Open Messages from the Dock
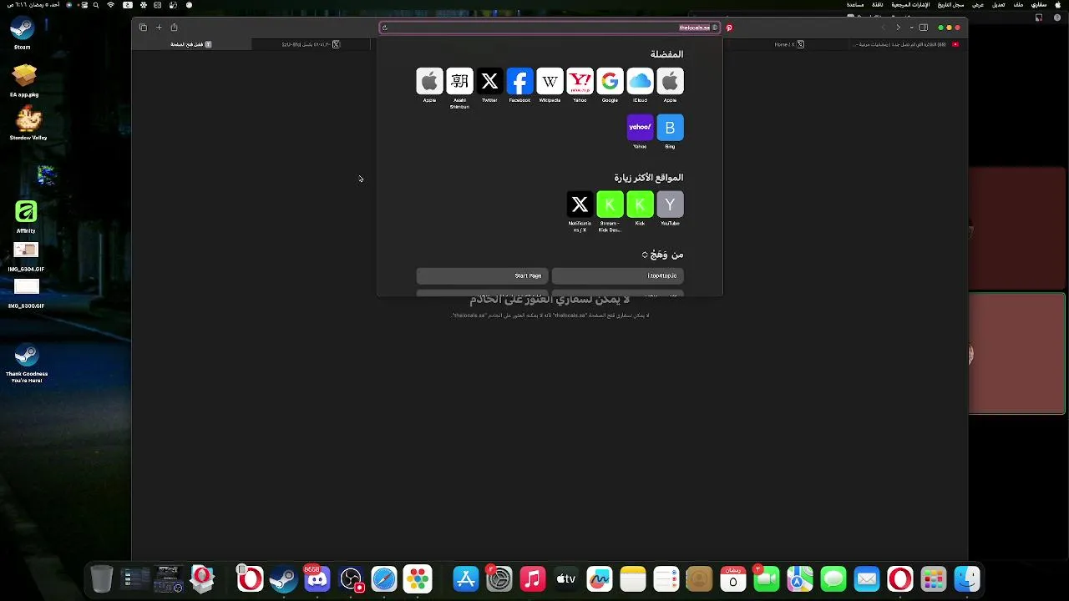 (833, 578)
